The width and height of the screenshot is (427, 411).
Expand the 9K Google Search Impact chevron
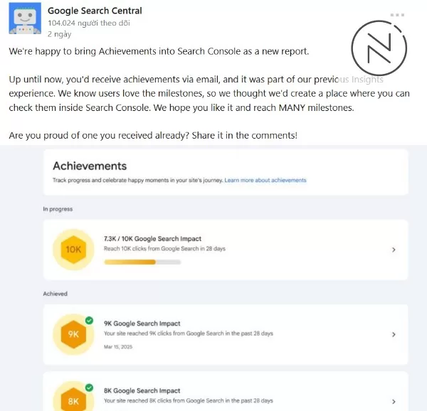[x=394, y=334]
